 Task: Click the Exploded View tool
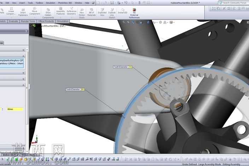102,12
